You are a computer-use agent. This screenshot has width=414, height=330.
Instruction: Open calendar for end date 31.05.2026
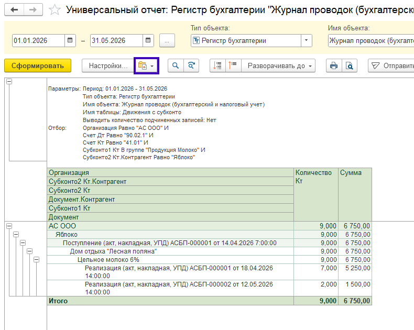(x=148, y=40)
